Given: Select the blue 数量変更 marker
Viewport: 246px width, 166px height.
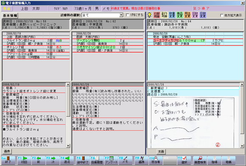Looking at the screenshot, I should point(172,15).
